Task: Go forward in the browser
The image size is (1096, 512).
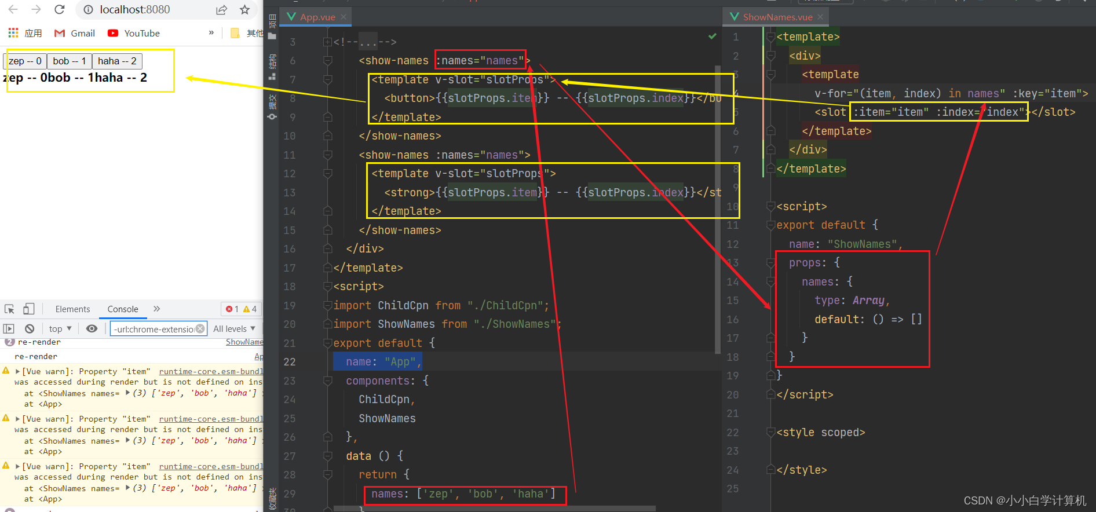Action: point(36,9)
